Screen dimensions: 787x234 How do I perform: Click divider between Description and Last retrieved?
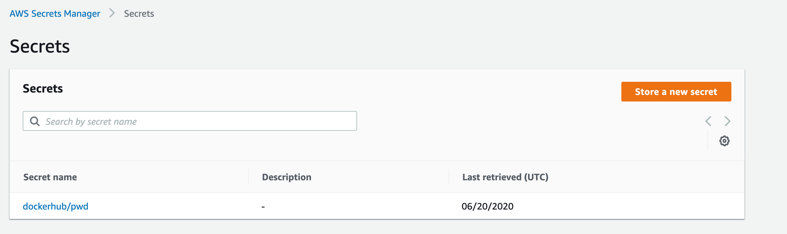(449, 177)
